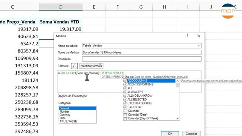The width and height of the screenshot is (242, 136).
Task: Select column G header
Action: pyautogui.click(x=141, y=7)
